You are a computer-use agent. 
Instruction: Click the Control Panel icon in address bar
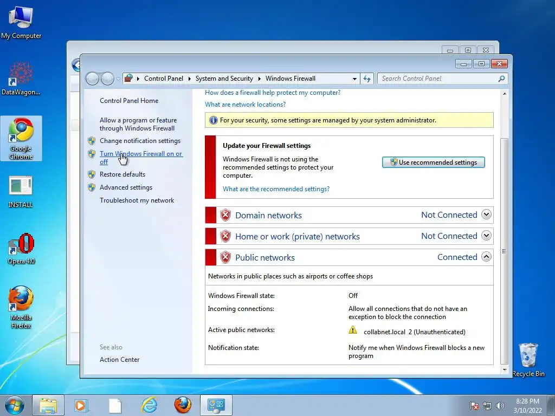click(x=128, y=78)
